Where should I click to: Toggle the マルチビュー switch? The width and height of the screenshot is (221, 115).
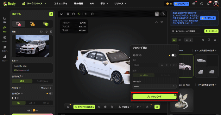point(51,93)
